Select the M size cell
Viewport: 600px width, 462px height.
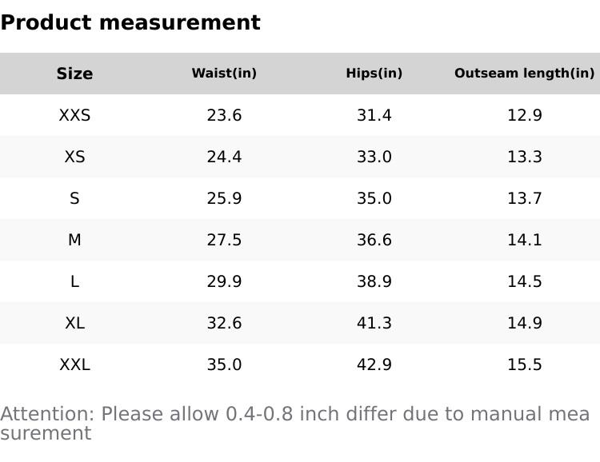74,240
